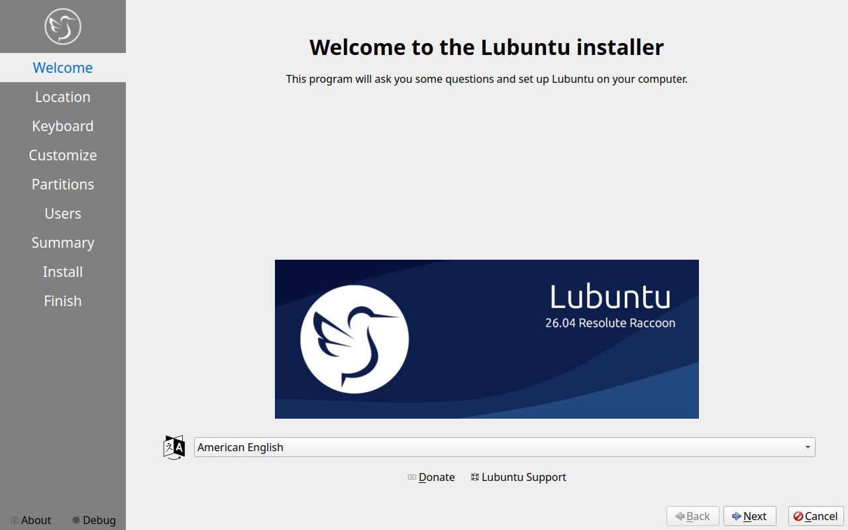Click the language translation icon

coord(174,447)
